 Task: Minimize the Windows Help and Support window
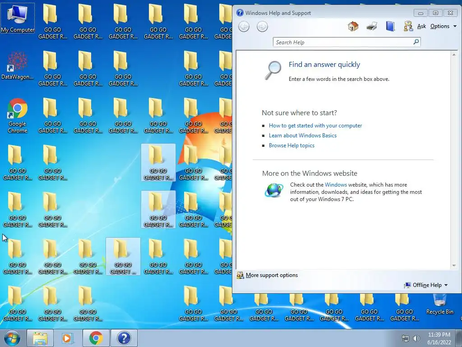420,13
